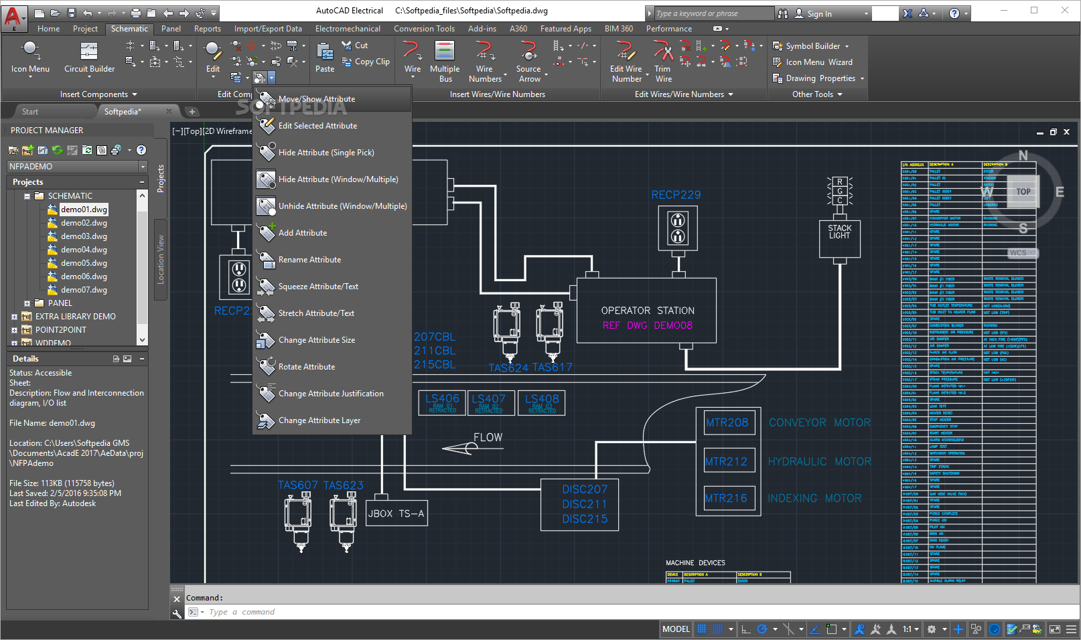
Task: Click the Clean Screen icon in status bar
Action: click(x=1055, y=629)
